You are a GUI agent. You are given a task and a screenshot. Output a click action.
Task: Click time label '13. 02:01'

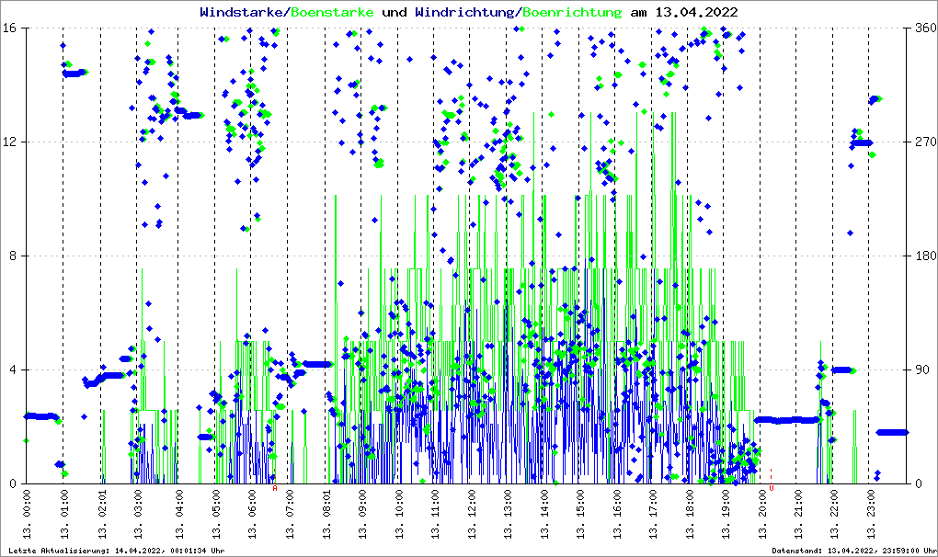click(101, 514)
